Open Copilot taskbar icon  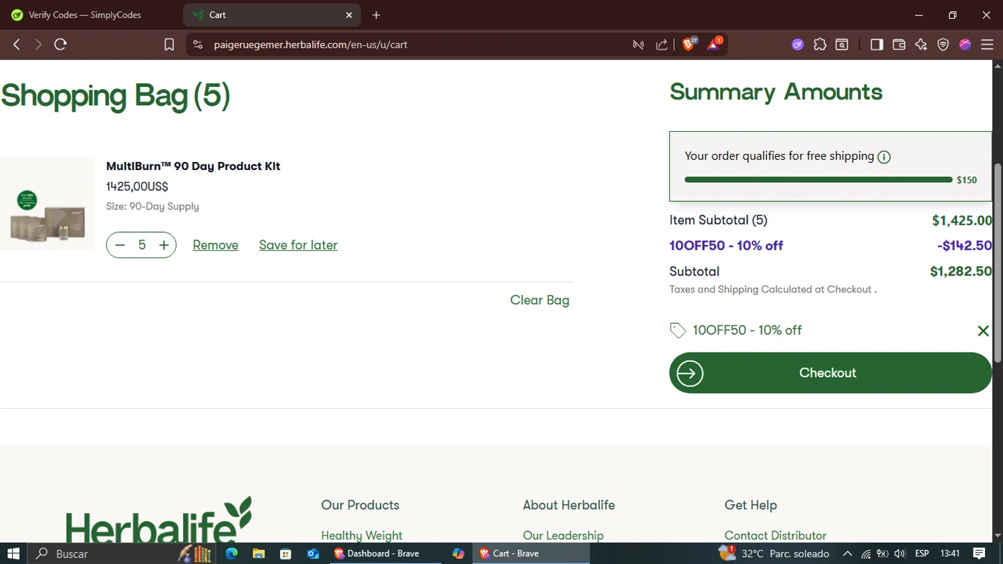(458, 553)
